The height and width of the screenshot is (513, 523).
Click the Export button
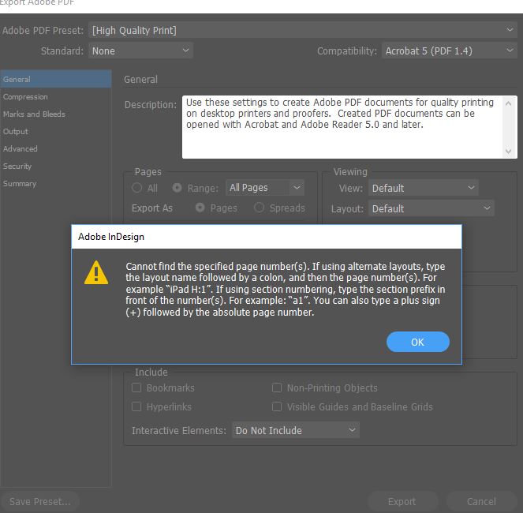tap(402, 501)
